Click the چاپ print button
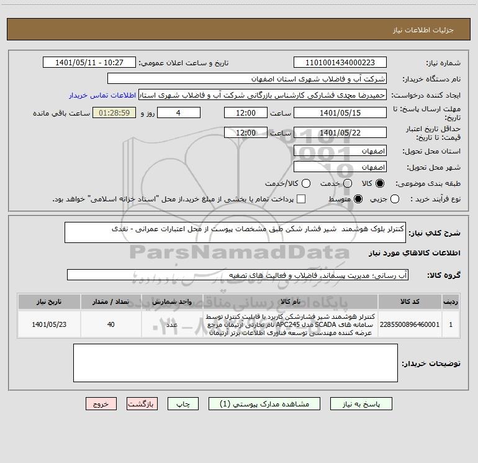 pos(183,404)
